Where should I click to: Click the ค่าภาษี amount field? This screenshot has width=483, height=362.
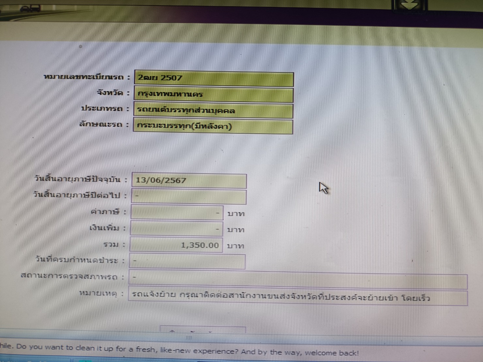177,213
